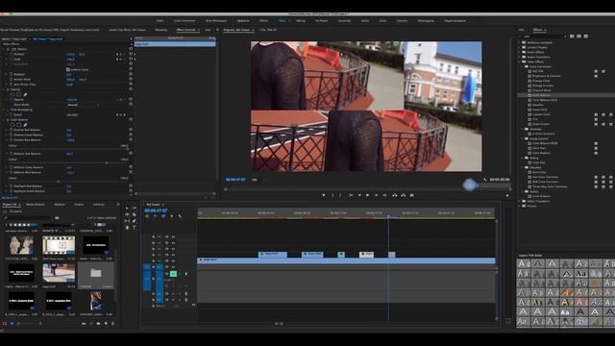Select the Slip tool

127,221
